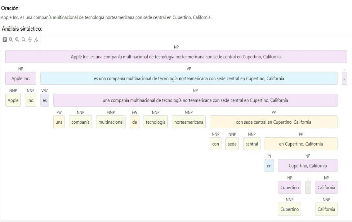
Task: Click the clipboard copy icon in toolbar
Action: tap(5, 40)
